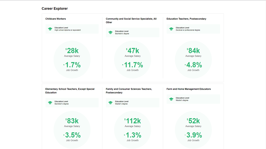Click the $28k average salary value
266x149 pixels.
tap(72, 50)
